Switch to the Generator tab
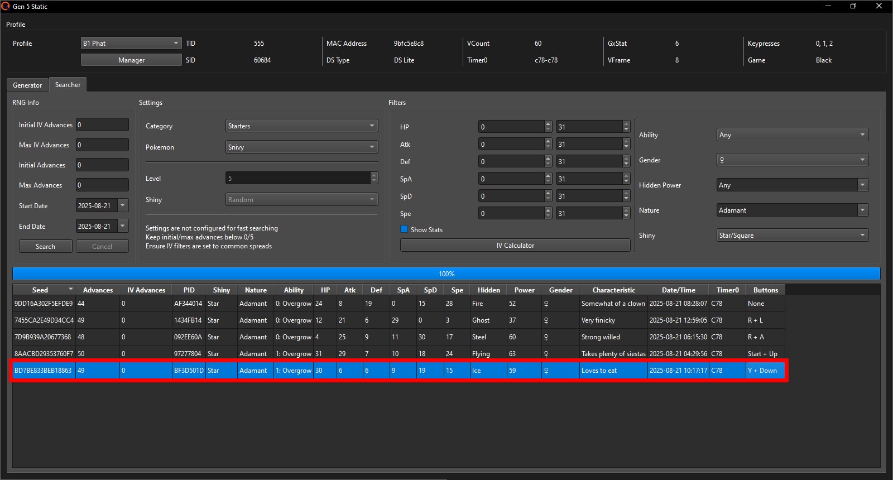Viewport: 893px width, 480px height. [27, 85]
